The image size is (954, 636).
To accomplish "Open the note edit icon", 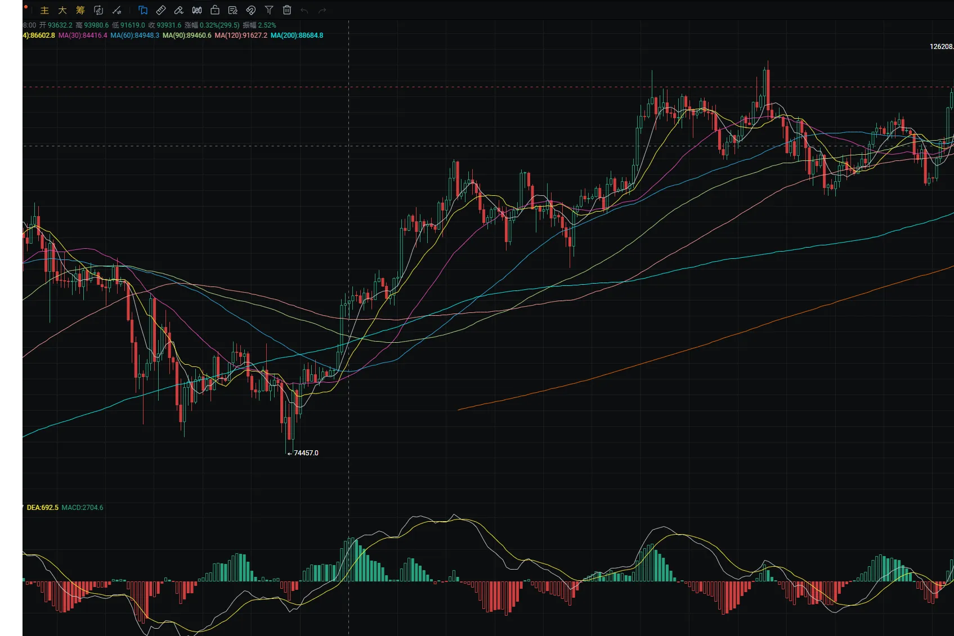I will [x=233, y=10].
